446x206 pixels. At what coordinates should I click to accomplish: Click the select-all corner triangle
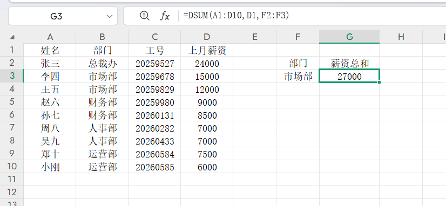point(12,37)
